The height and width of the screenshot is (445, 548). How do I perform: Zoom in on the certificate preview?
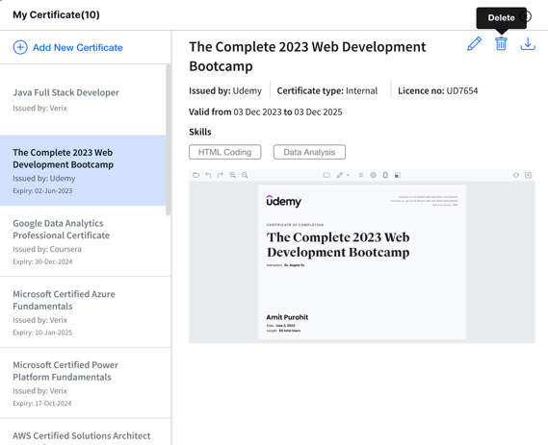232,175
